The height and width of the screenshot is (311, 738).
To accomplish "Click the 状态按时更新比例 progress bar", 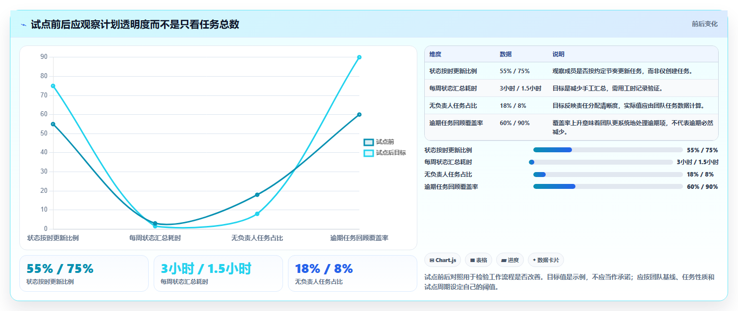I will pyautogui.click(x=608, y=150).
